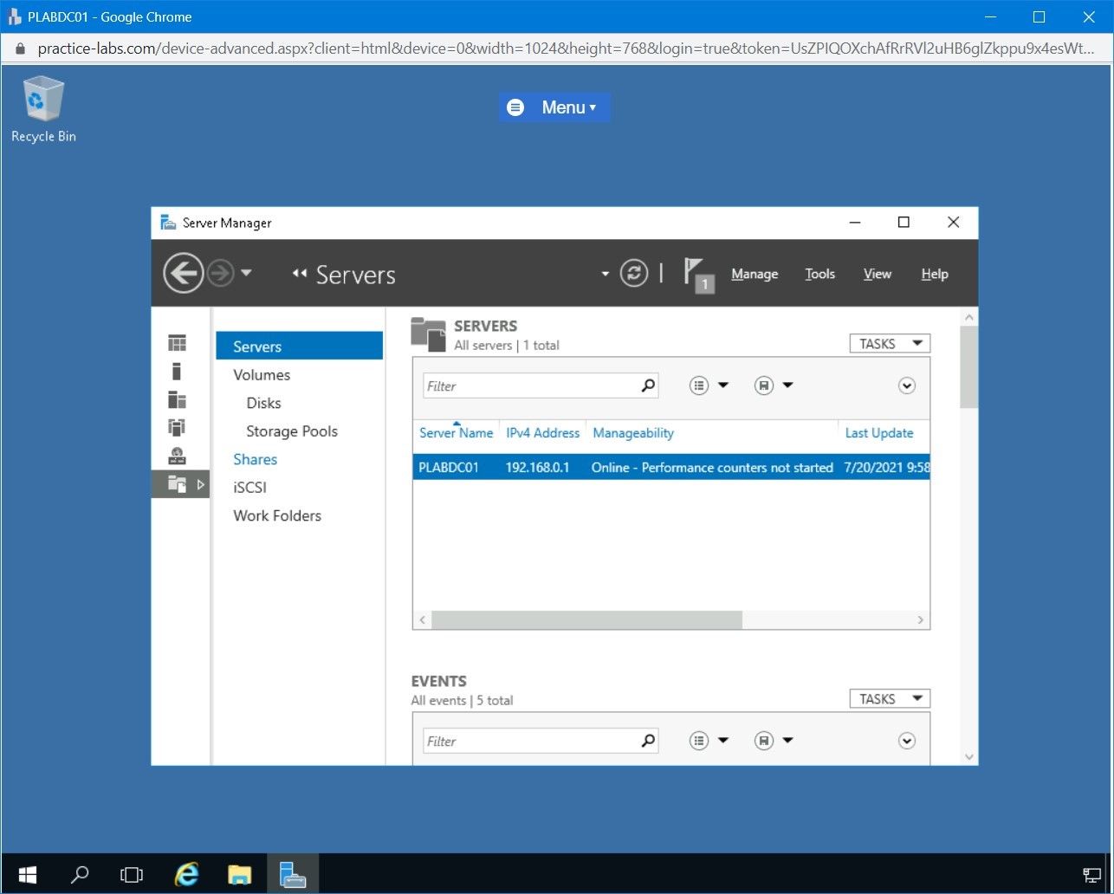Click the All Servers icon in sidebar
This screenshot has width=1114, height=894.
click(177, 399)
